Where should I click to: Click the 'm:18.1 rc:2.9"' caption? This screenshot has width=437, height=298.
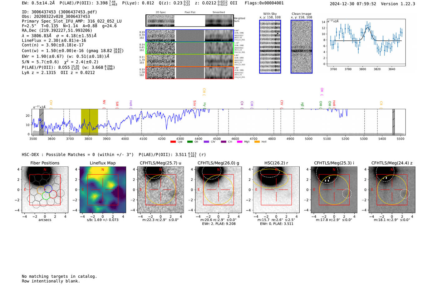(x=392, y=220)
